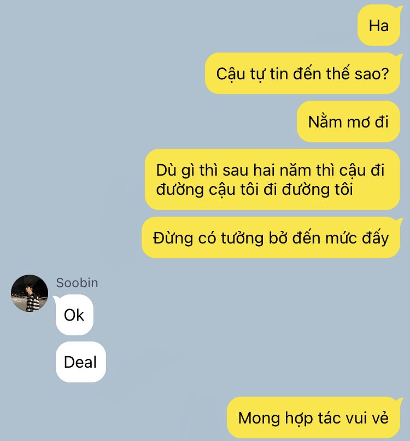This screenshot has width=410, height=441.
Task: Click the "Nằm mơ đi" text
Action: tap(348, 122)
